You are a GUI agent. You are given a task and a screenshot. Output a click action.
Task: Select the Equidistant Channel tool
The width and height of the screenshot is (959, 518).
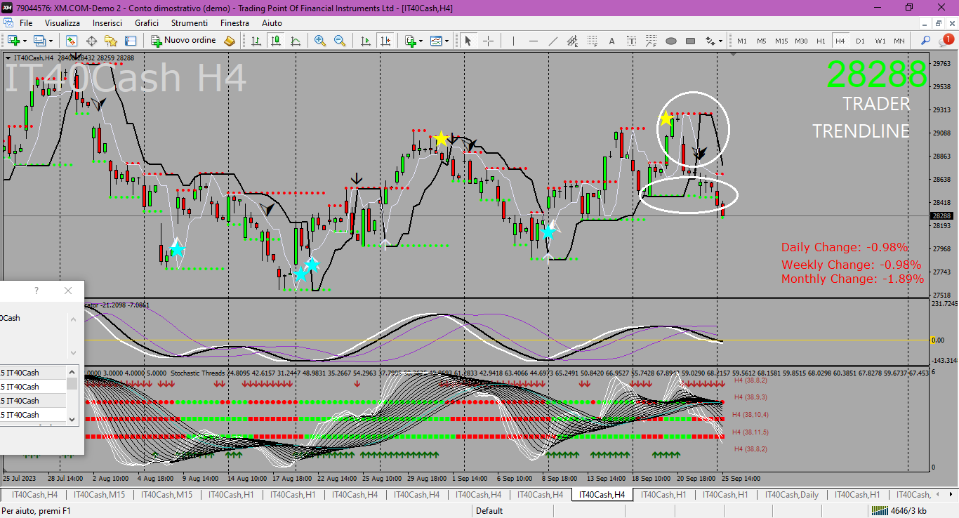[573, 41]
